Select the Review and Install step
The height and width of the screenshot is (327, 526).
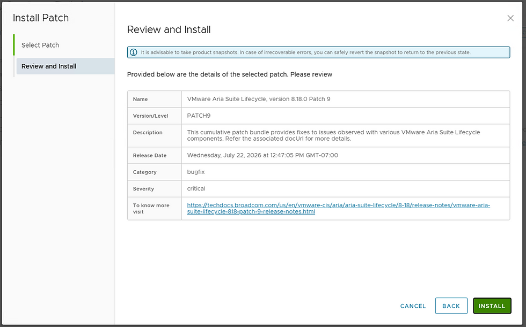[x=65, y=66]
